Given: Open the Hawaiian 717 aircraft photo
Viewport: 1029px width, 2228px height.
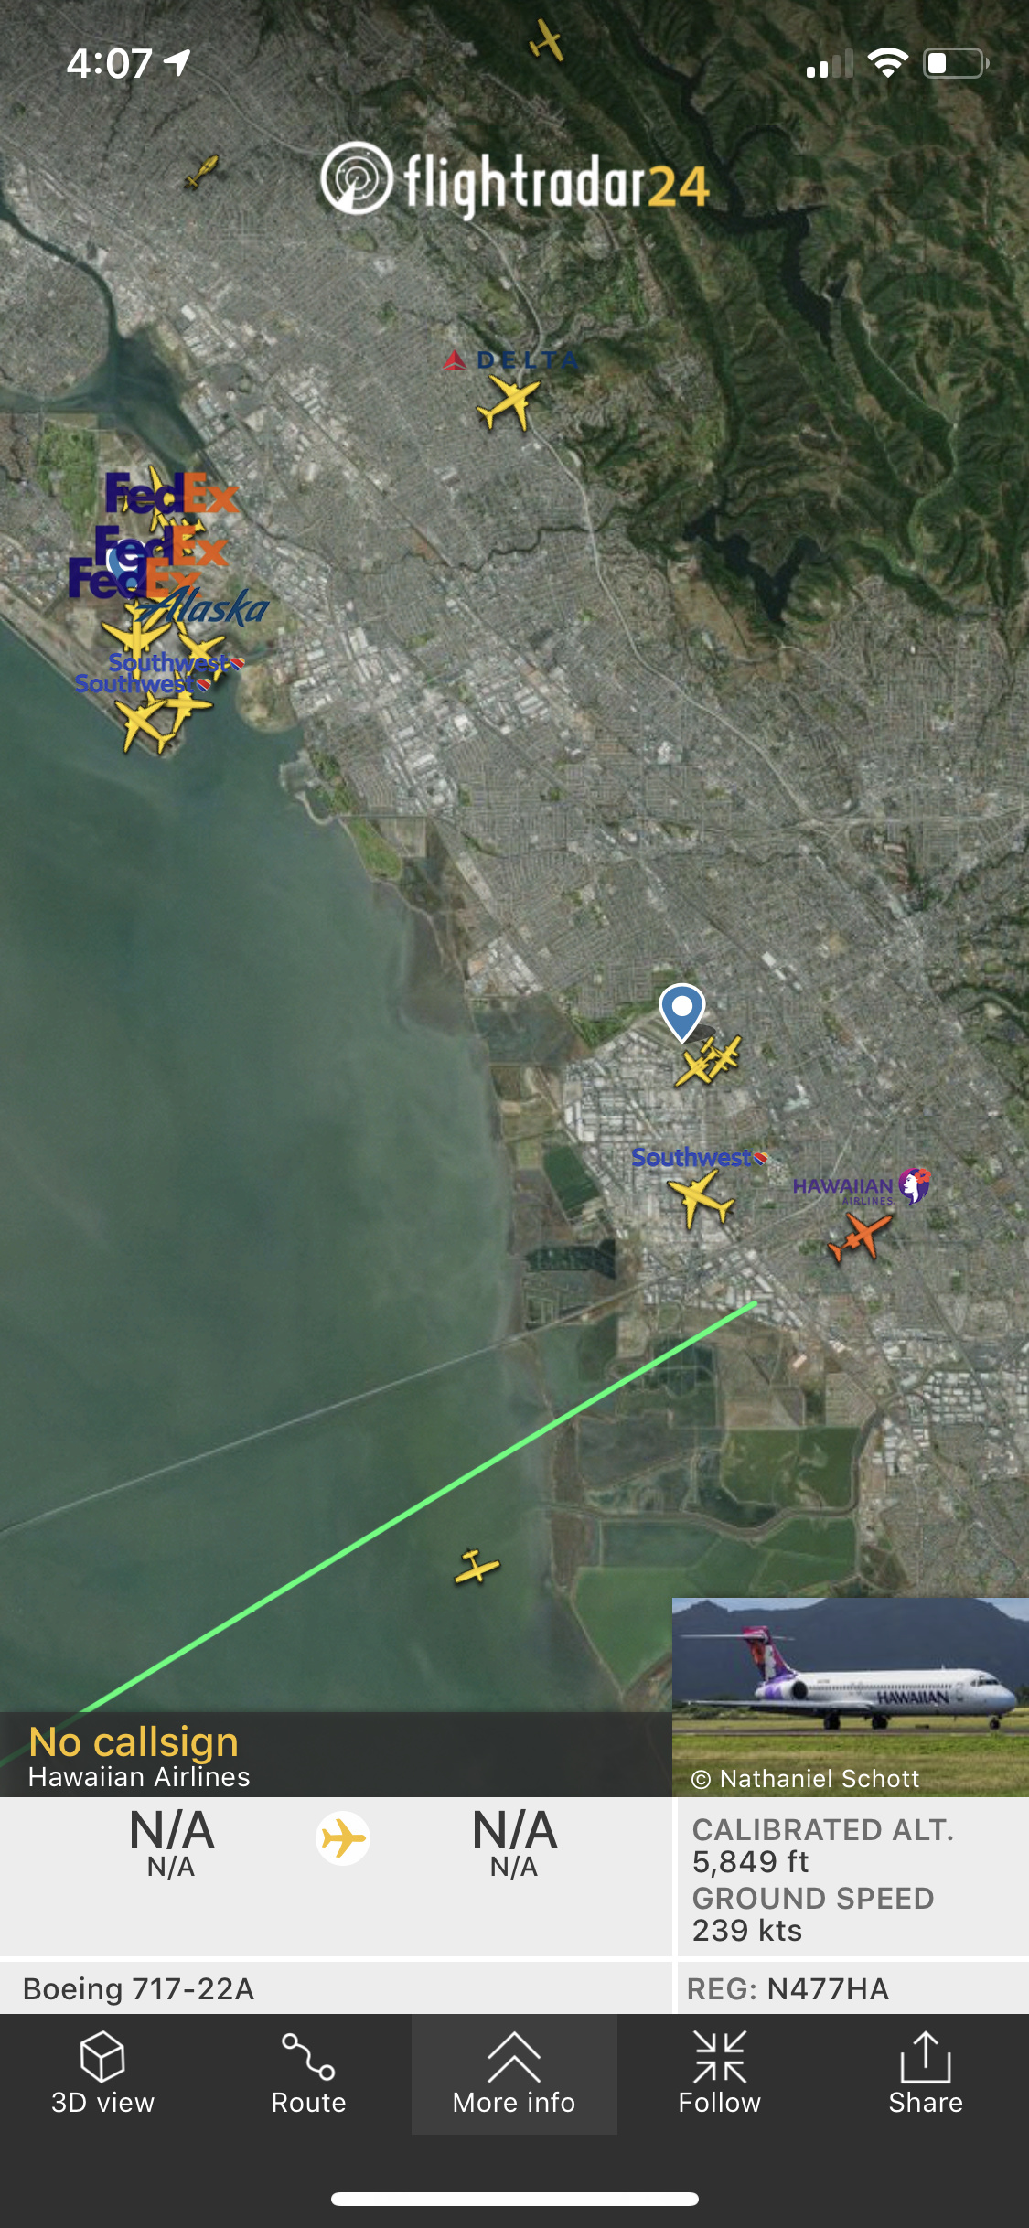Looking at the screenshot, I should point(851,1697).
